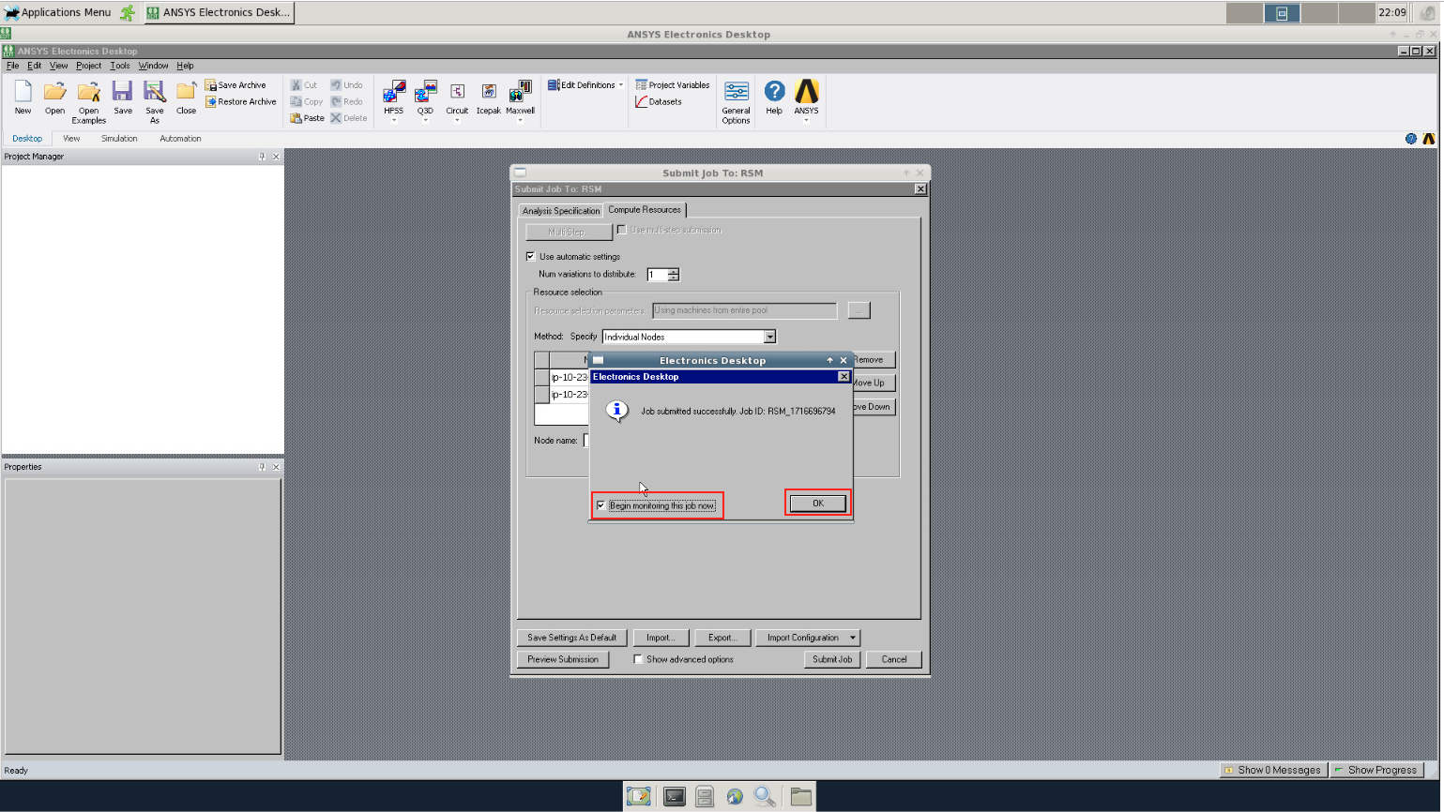Increase Num variations to distribute
The height and width of the screenshot is (812, 1444).
(x=673, y=272)
